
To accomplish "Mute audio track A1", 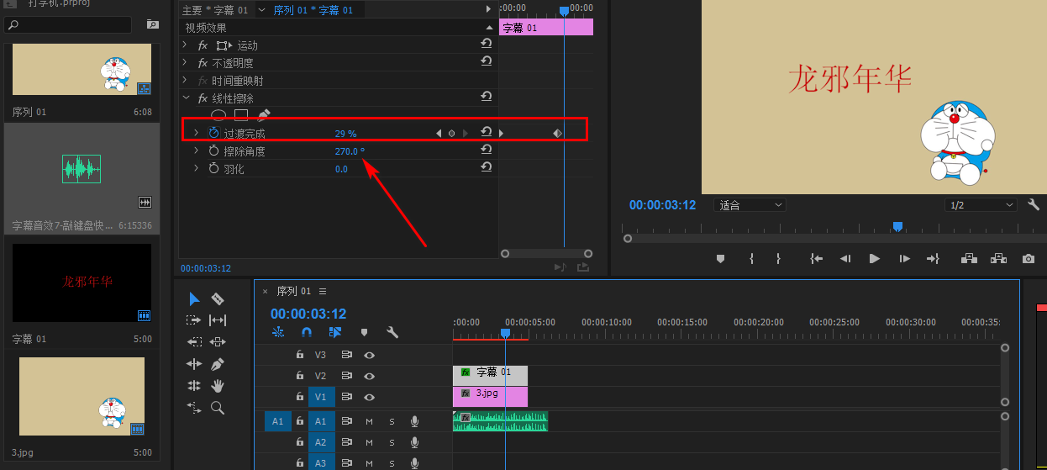I will tap(369, 421).
